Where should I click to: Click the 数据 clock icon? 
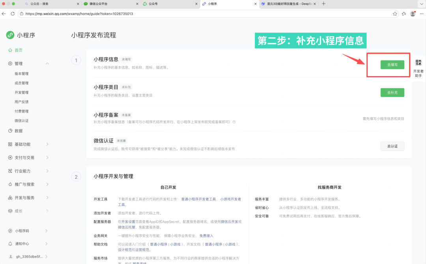[10, 131]
